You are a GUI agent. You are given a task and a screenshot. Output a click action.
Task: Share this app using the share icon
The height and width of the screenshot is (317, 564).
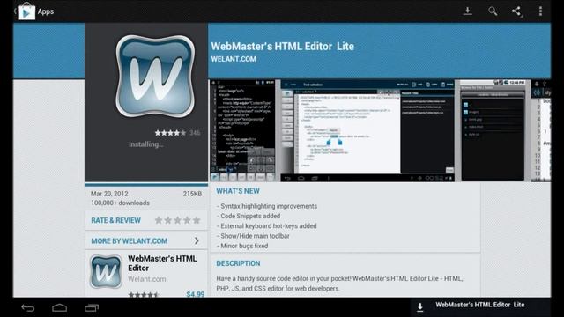pos(517,11)
